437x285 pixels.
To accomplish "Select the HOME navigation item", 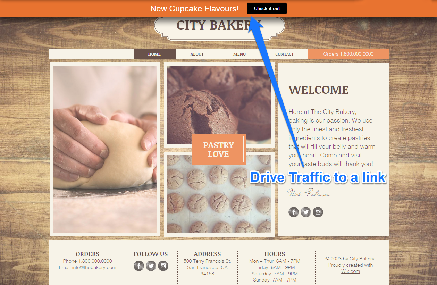I will click(154, 54).
